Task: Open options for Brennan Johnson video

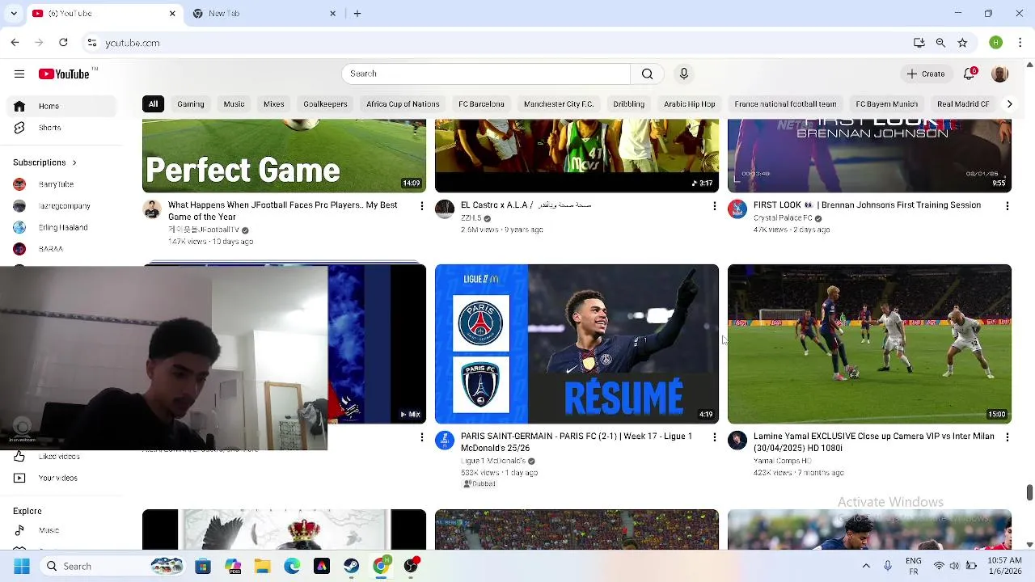Action: (1007, 206)
